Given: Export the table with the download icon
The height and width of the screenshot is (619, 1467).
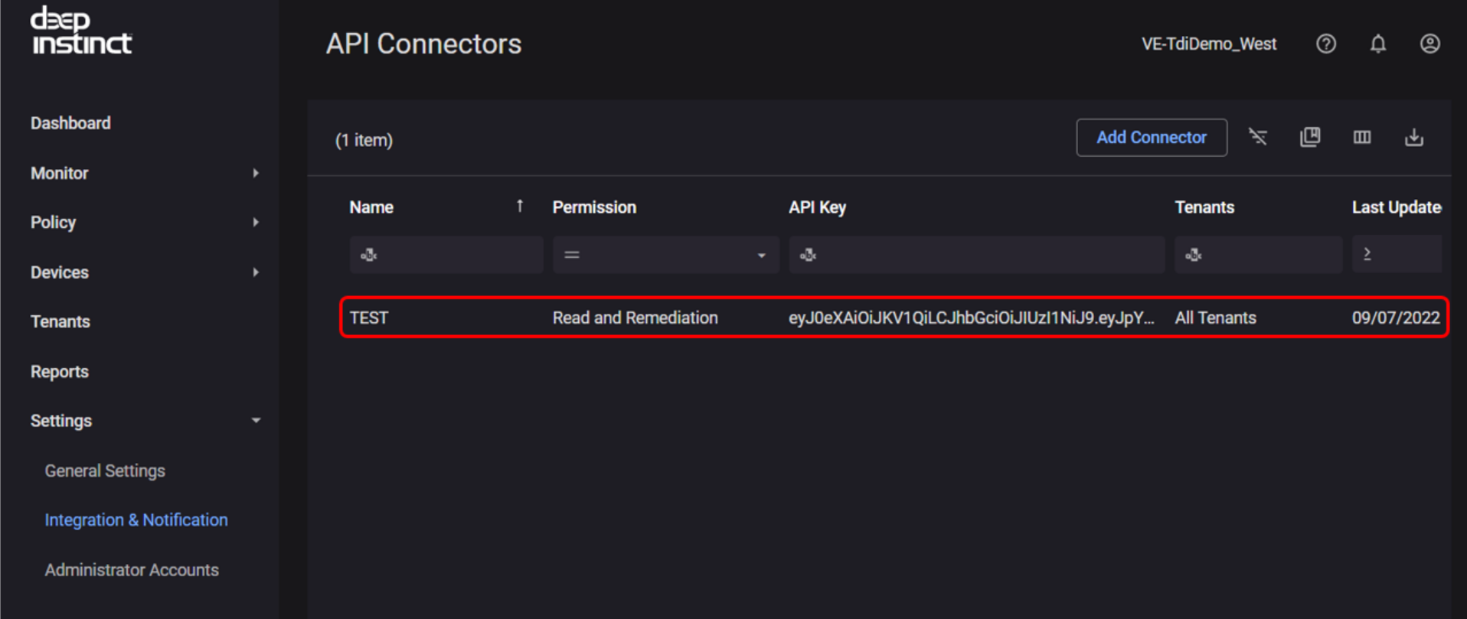Looking at the screenshot, I should pos(1413,138).
